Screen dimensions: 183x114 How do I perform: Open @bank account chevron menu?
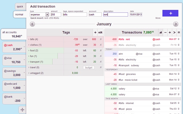[x=24, y=98]
